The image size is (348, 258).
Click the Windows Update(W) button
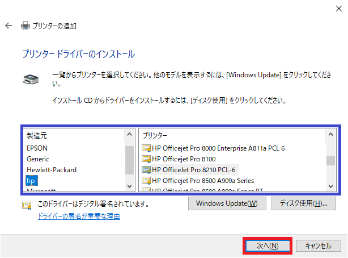click(x=227, y=203)
